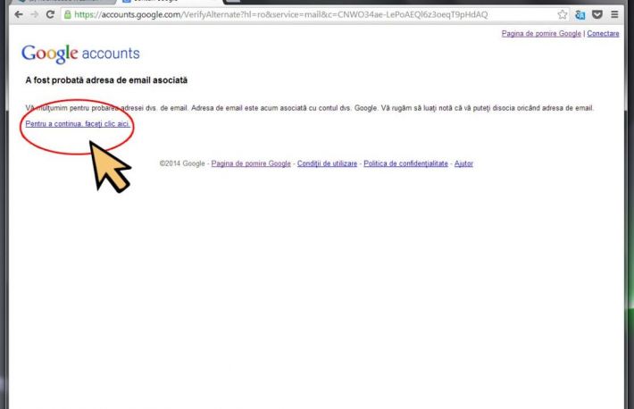Switch to the first browser tab

(x=63, y=2)
